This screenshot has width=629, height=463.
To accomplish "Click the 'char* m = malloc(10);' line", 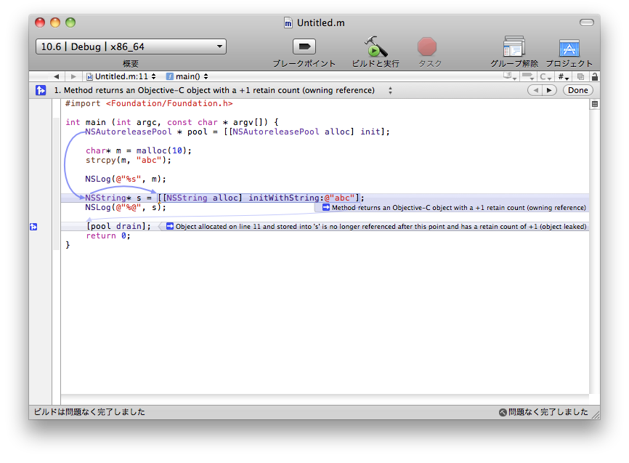I will pyautogui.click(x=139, y=150).
